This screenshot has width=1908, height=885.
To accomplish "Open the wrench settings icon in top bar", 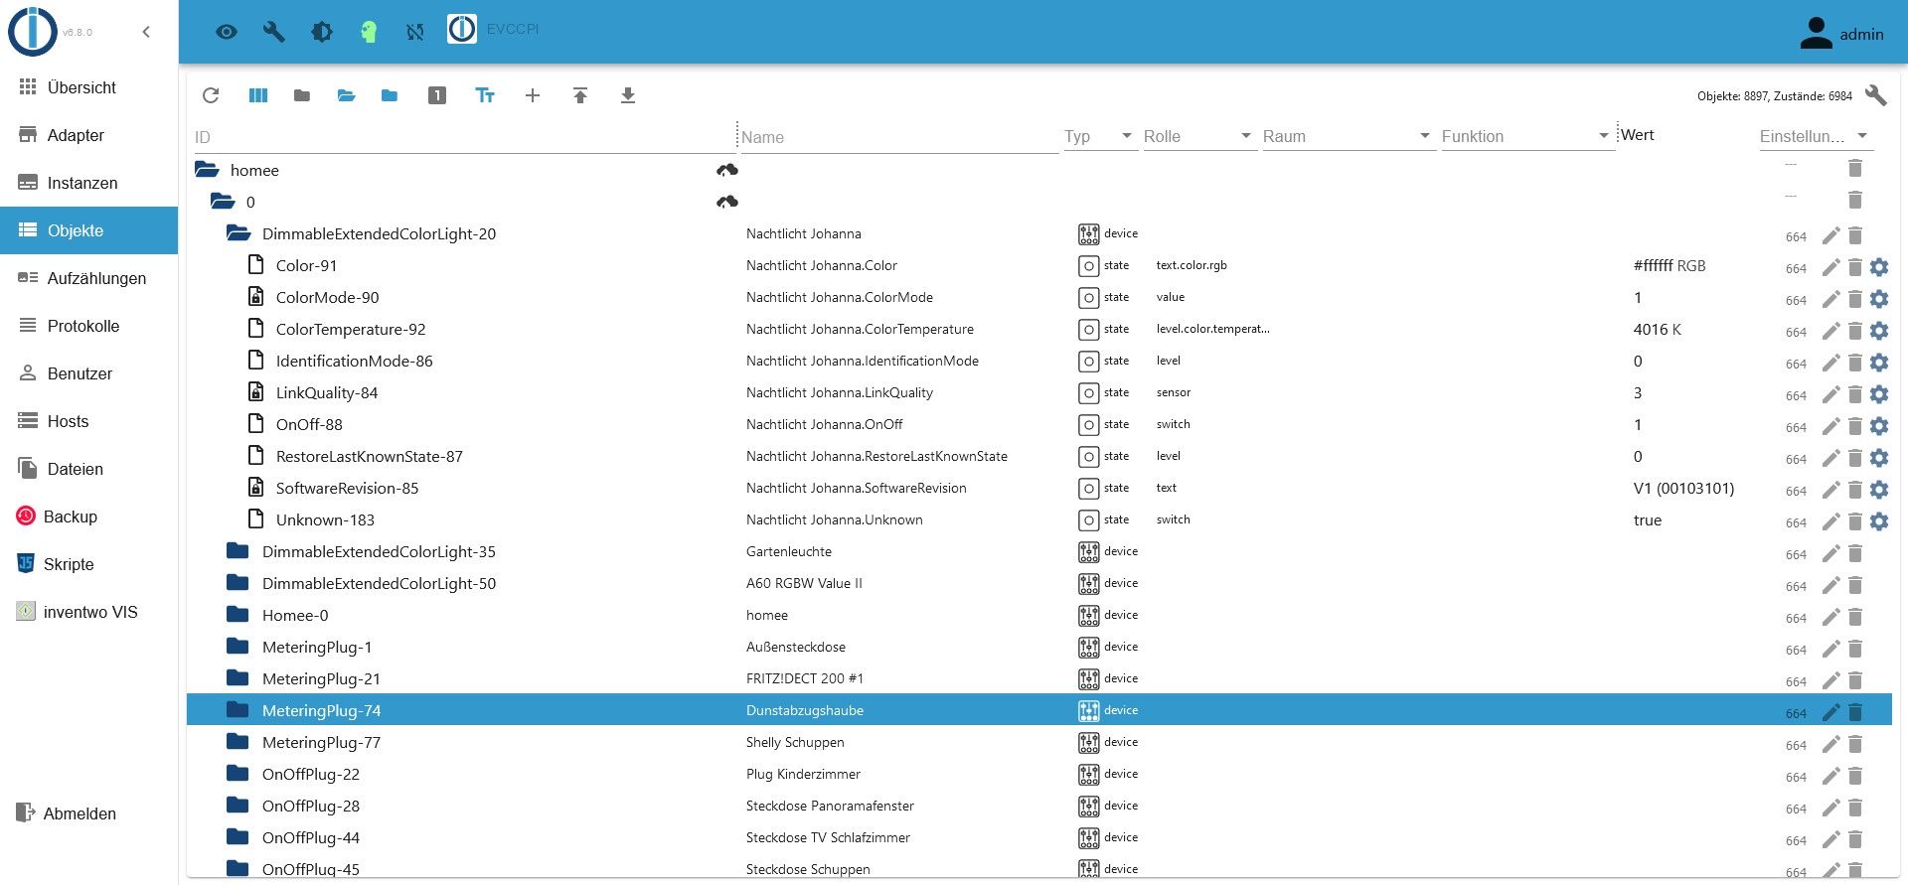I will pyautogui.click(x=274, y=32).
